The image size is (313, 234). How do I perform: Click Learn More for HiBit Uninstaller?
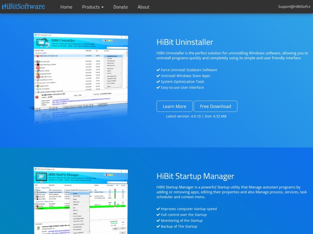tap(174, 106)
